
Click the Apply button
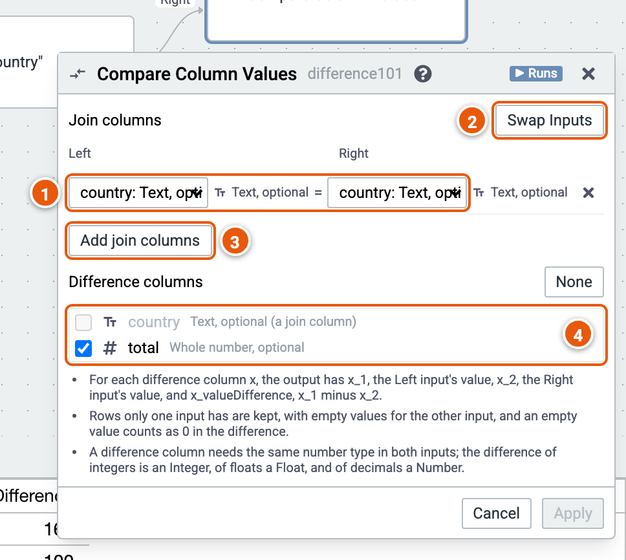[x=572, y=513]
